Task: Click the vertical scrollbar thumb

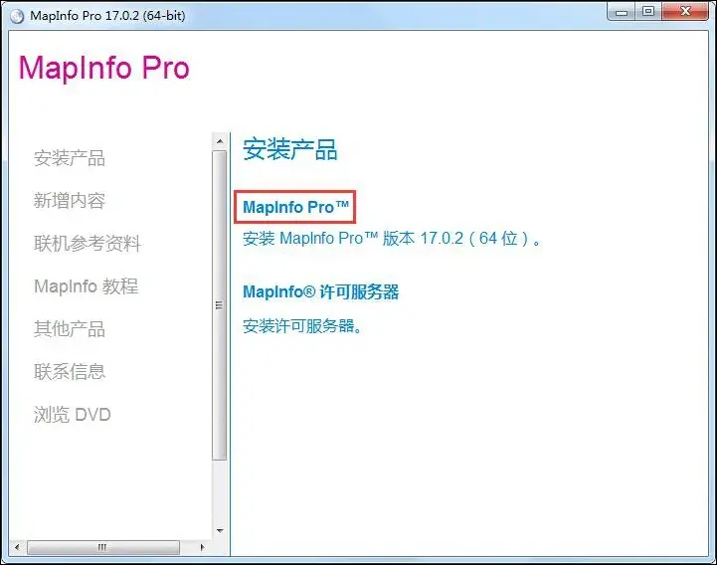Action: (x=220, y=305)
